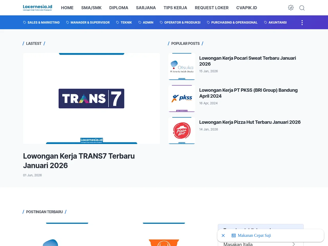This screenshot has width=328, height=246.
Task: Open the TRANS7 featured post image
Action: [x=91, y=99]
